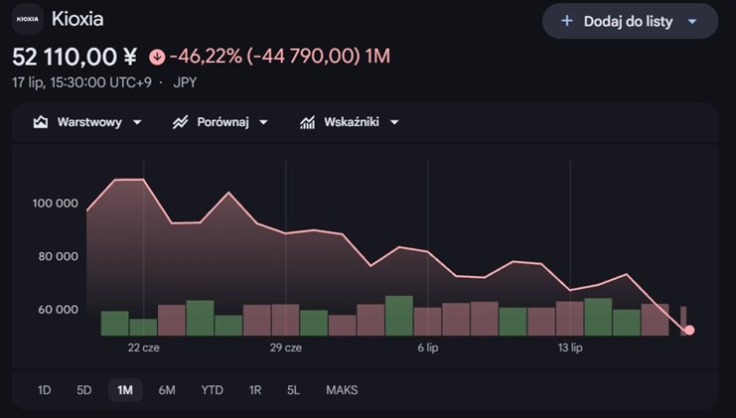Click the 52 110,00 ¥ price text
The width and height of the screenshot is (736, 418).
click(75, 58)
